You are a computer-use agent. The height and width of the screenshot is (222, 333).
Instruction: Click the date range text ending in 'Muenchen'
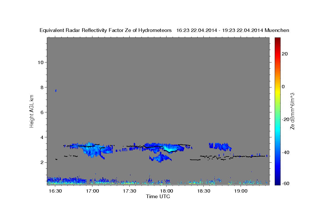[x=233, y=31]
